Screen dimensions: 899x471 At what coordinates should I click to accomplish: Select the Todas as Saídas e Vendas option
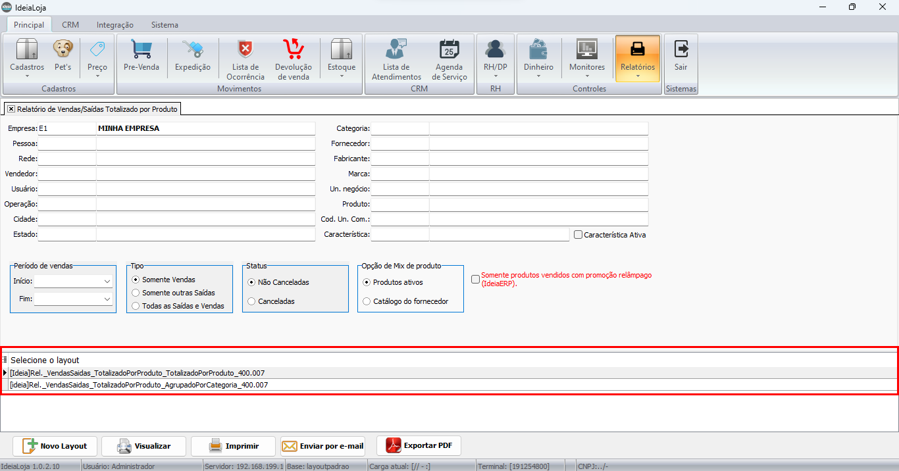[x=136, y=306]
